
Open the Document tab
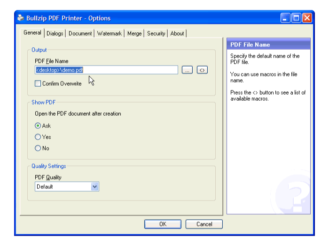tap(80, 33)
